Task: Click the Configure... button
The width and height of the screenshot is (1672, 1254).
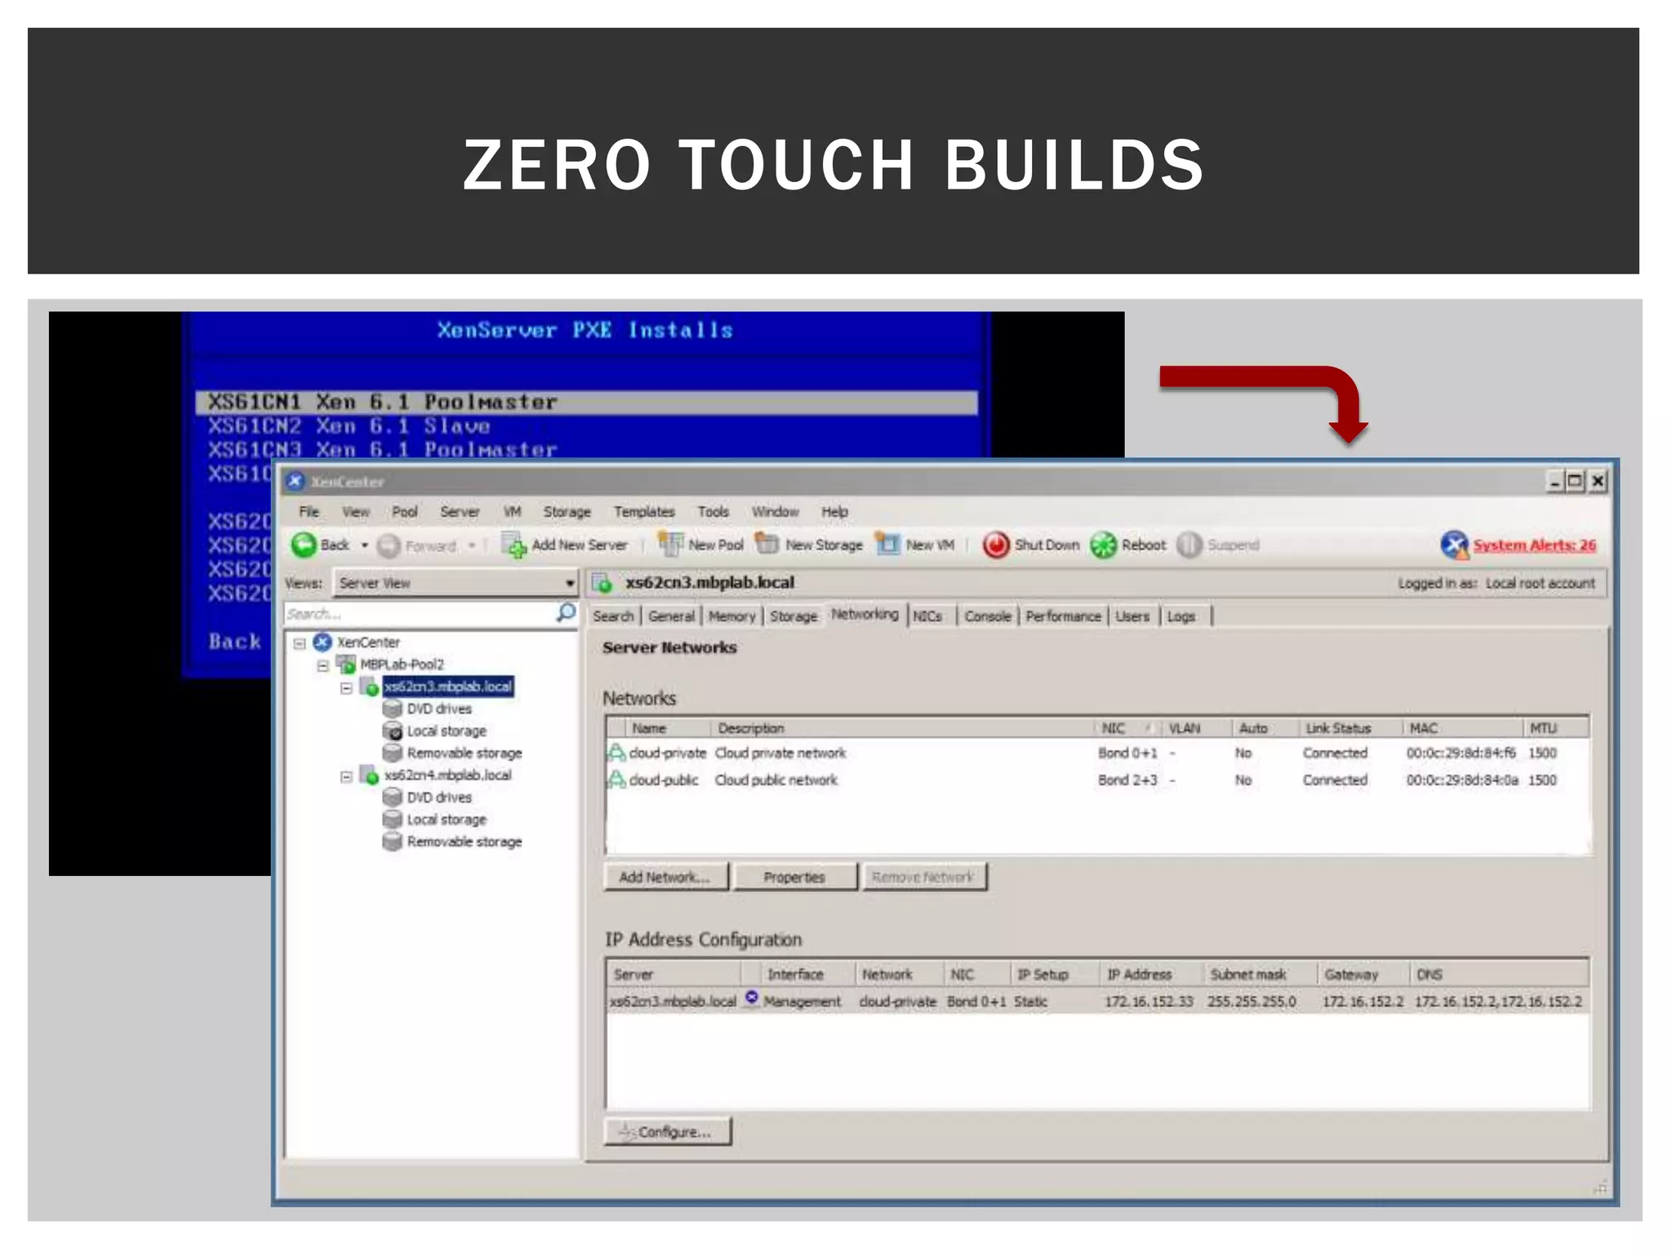Action: [x=667, y=1132]
